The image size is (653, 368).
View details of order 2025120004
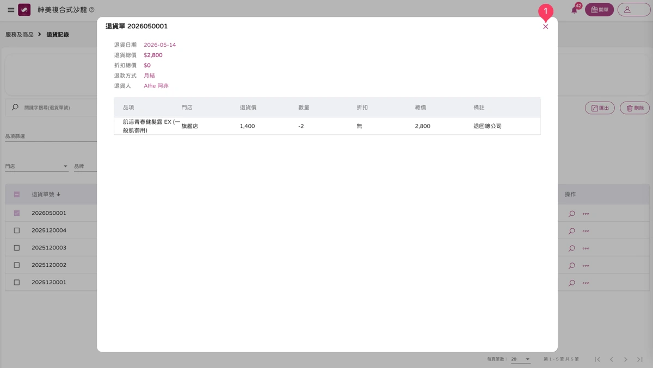pyautogui.click(x=571, y=231)
